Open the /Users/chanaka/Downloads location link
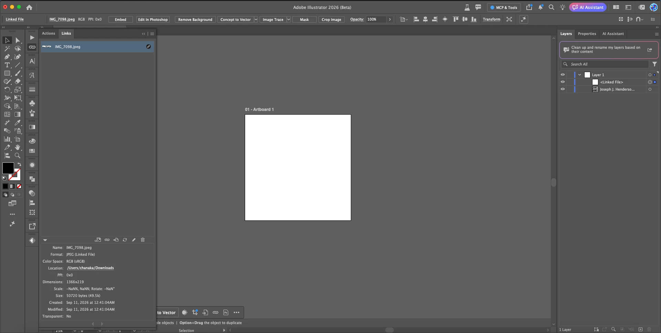 click(91, 268)
